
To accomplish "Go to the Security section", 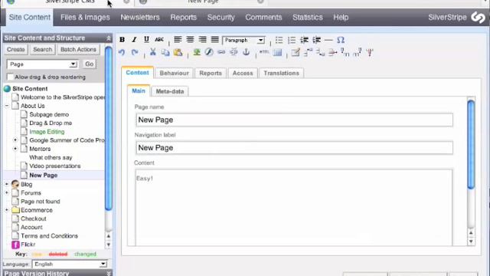I will click(x=221, y=17).
